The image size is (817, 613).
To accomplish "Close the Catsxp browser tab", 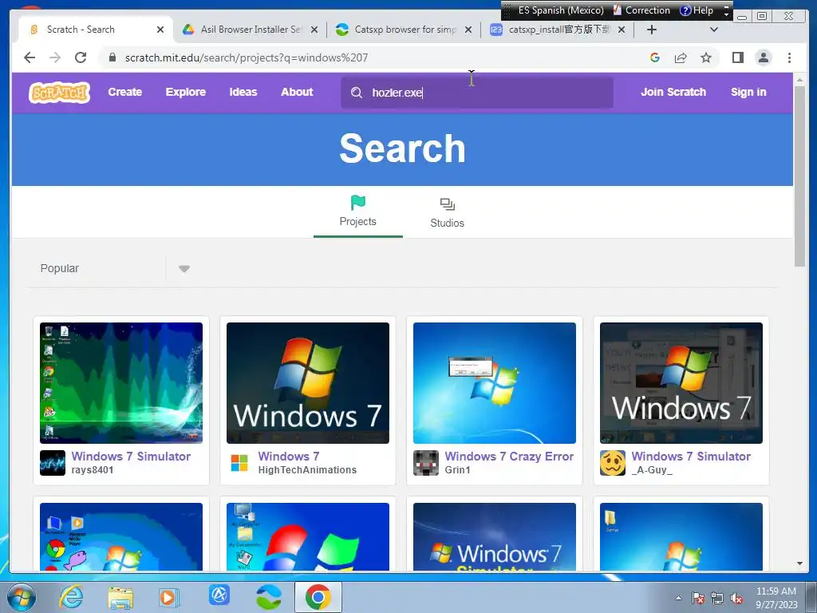I will click(x=468, y=30).
